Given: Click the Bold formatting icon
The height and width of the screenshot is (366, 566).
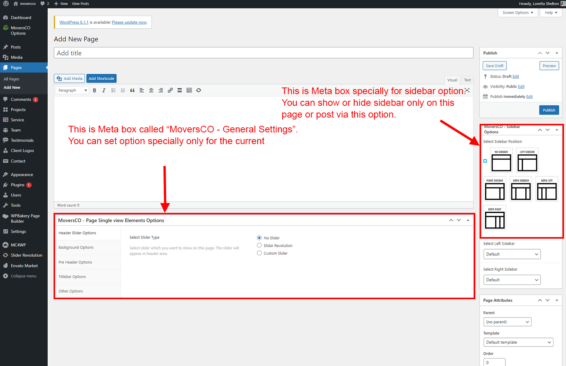Looking at the screenshot, I should coord(94,90).
